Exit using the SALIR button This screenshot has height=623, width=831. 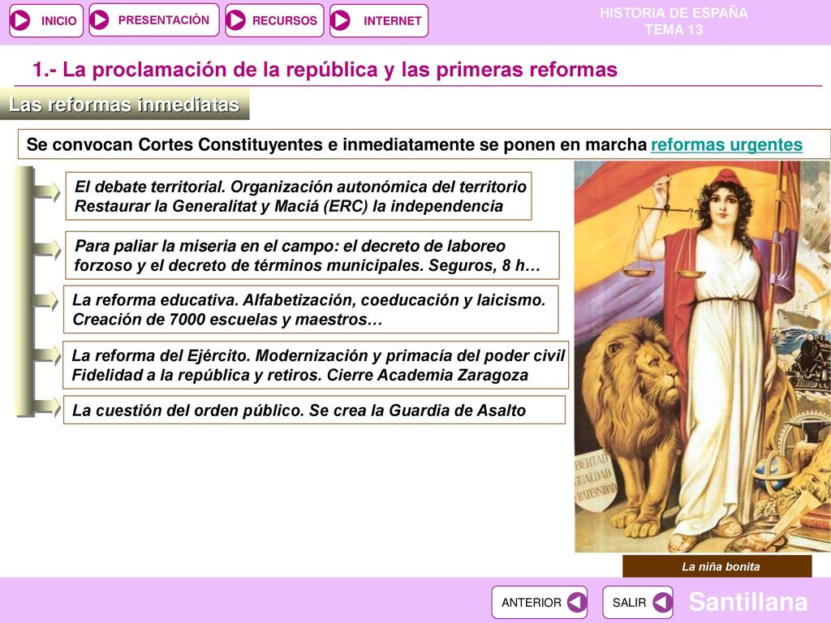(x=638, y=603)
